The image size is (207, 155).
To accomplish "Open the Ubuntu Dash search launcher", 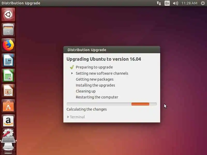I will point(8,14).
